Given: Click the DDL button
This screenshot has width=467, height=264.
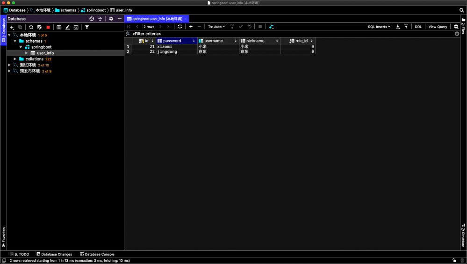Looking at the screenshot, I should [418, 27].
